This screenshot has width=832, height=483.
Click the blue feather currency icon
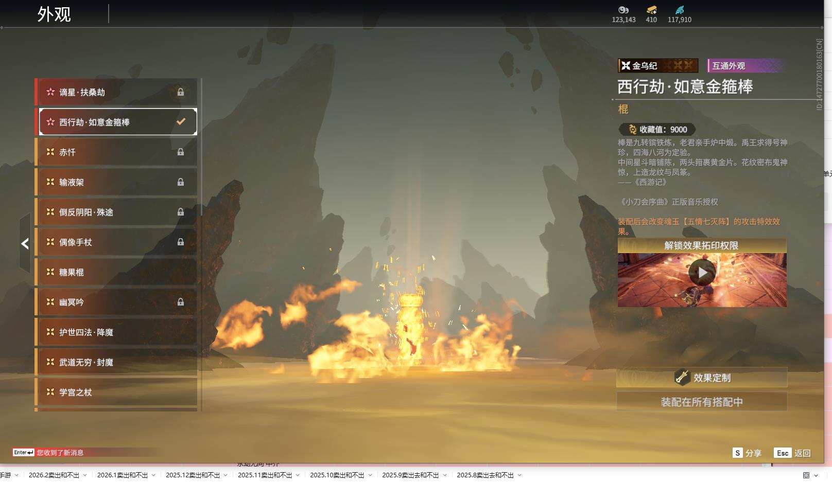[680, 10]
